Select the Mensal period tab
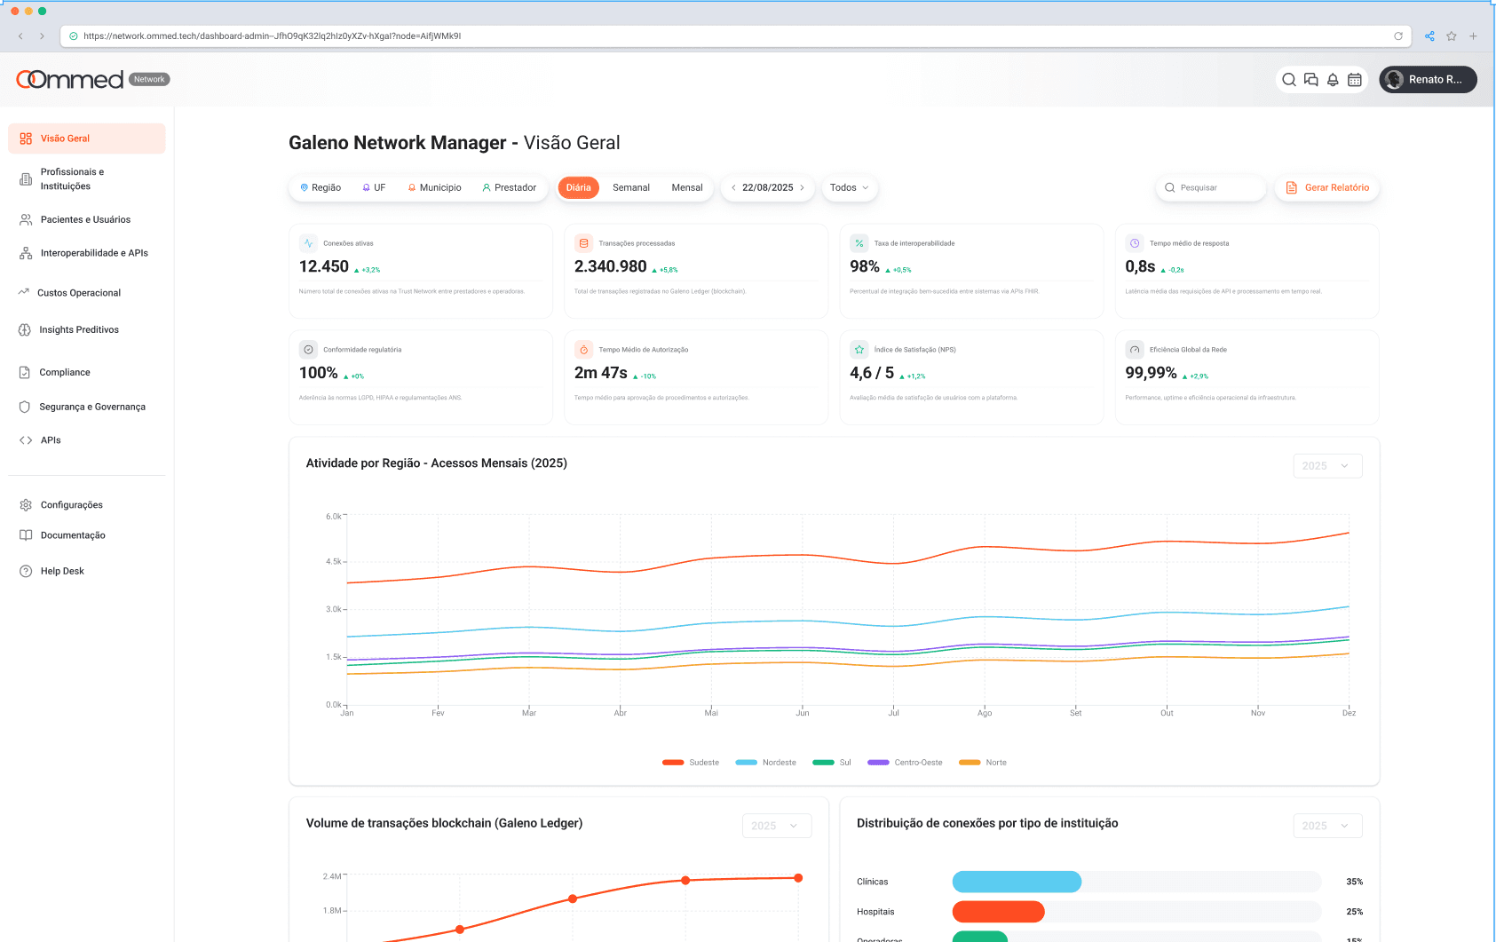The height and width of the screenshot is (942, 1496). [x=687, y=187]
